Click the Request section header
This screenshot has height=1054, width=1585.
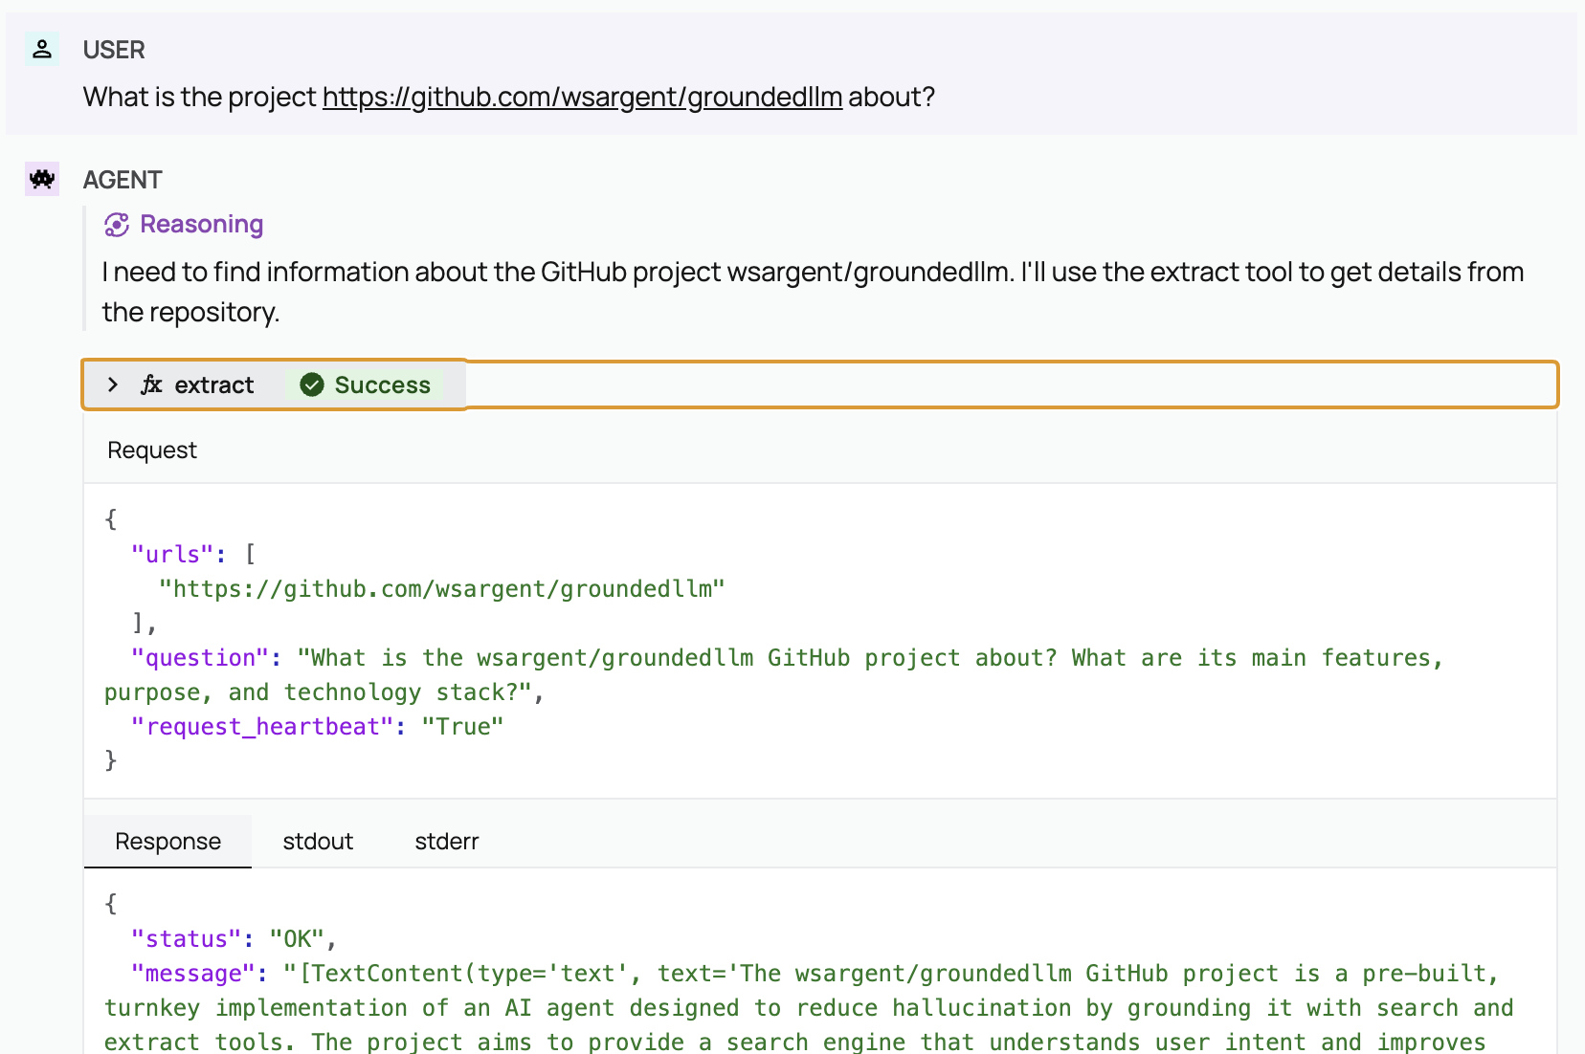(152, 450)
